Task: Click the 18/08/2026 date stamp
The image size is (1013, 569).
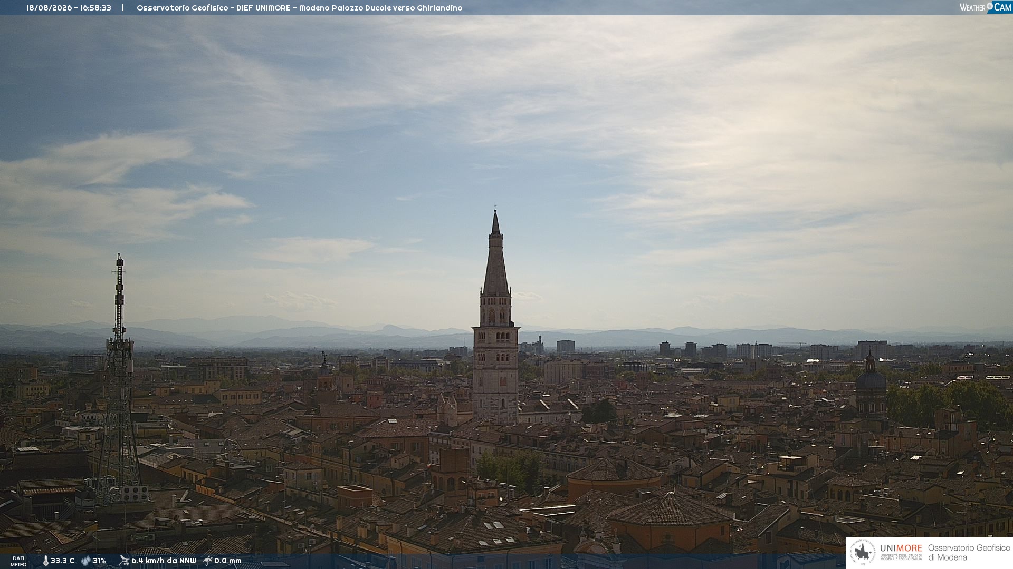Action: tap(49, 8)
